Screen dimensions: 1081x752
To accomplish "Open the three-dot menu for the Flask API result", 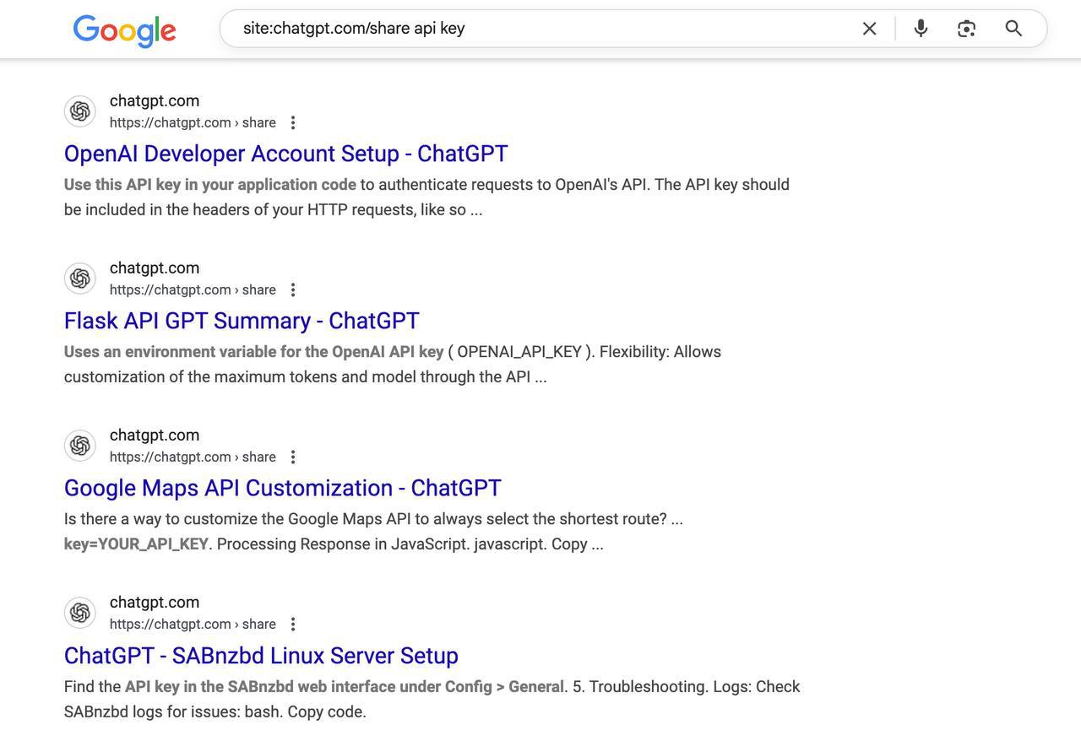I will tap(293, 290).
